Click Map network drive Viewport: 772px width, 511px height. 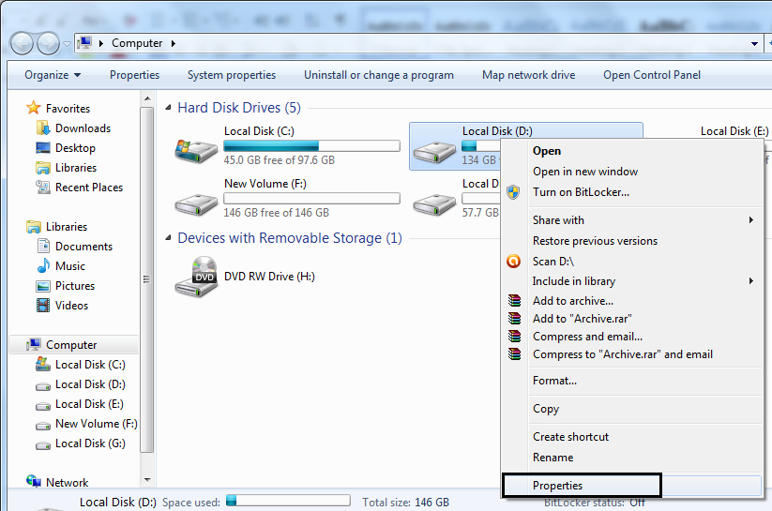(528, 75)
